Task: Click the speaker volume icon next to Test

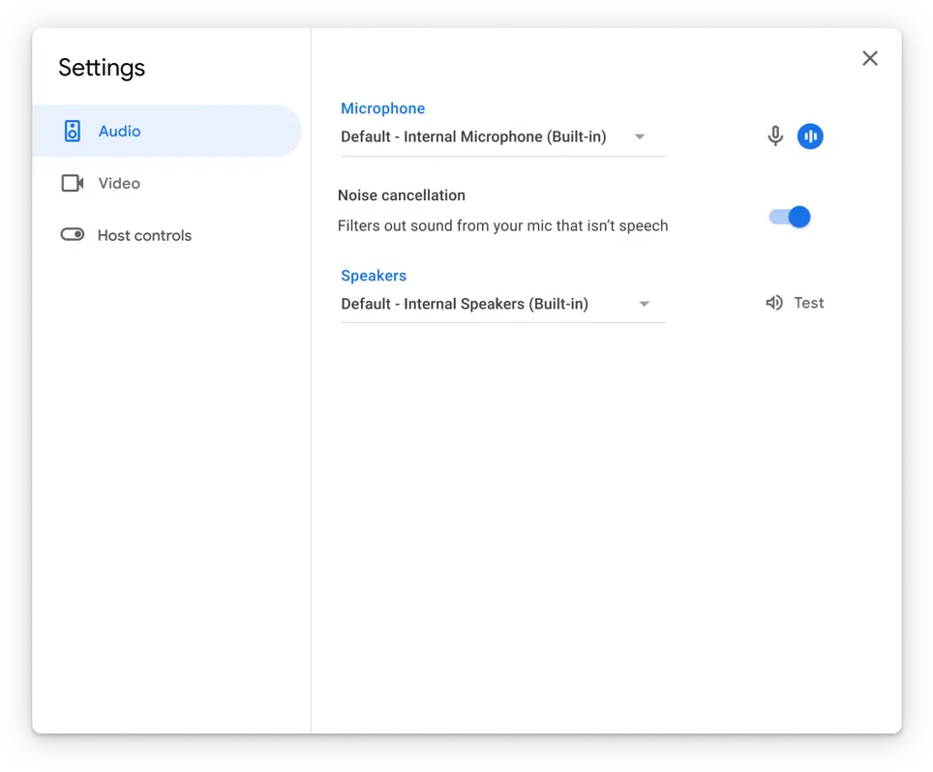Action: click(x=774, y=303)
